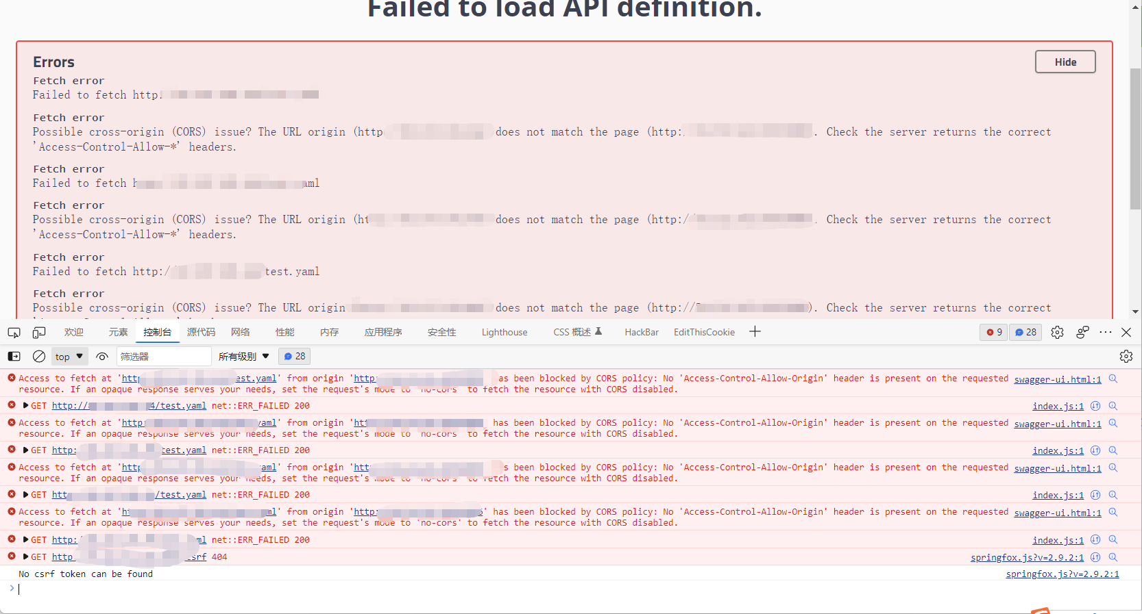Click the feedback people icon in DevTools

pos(1083,332)
